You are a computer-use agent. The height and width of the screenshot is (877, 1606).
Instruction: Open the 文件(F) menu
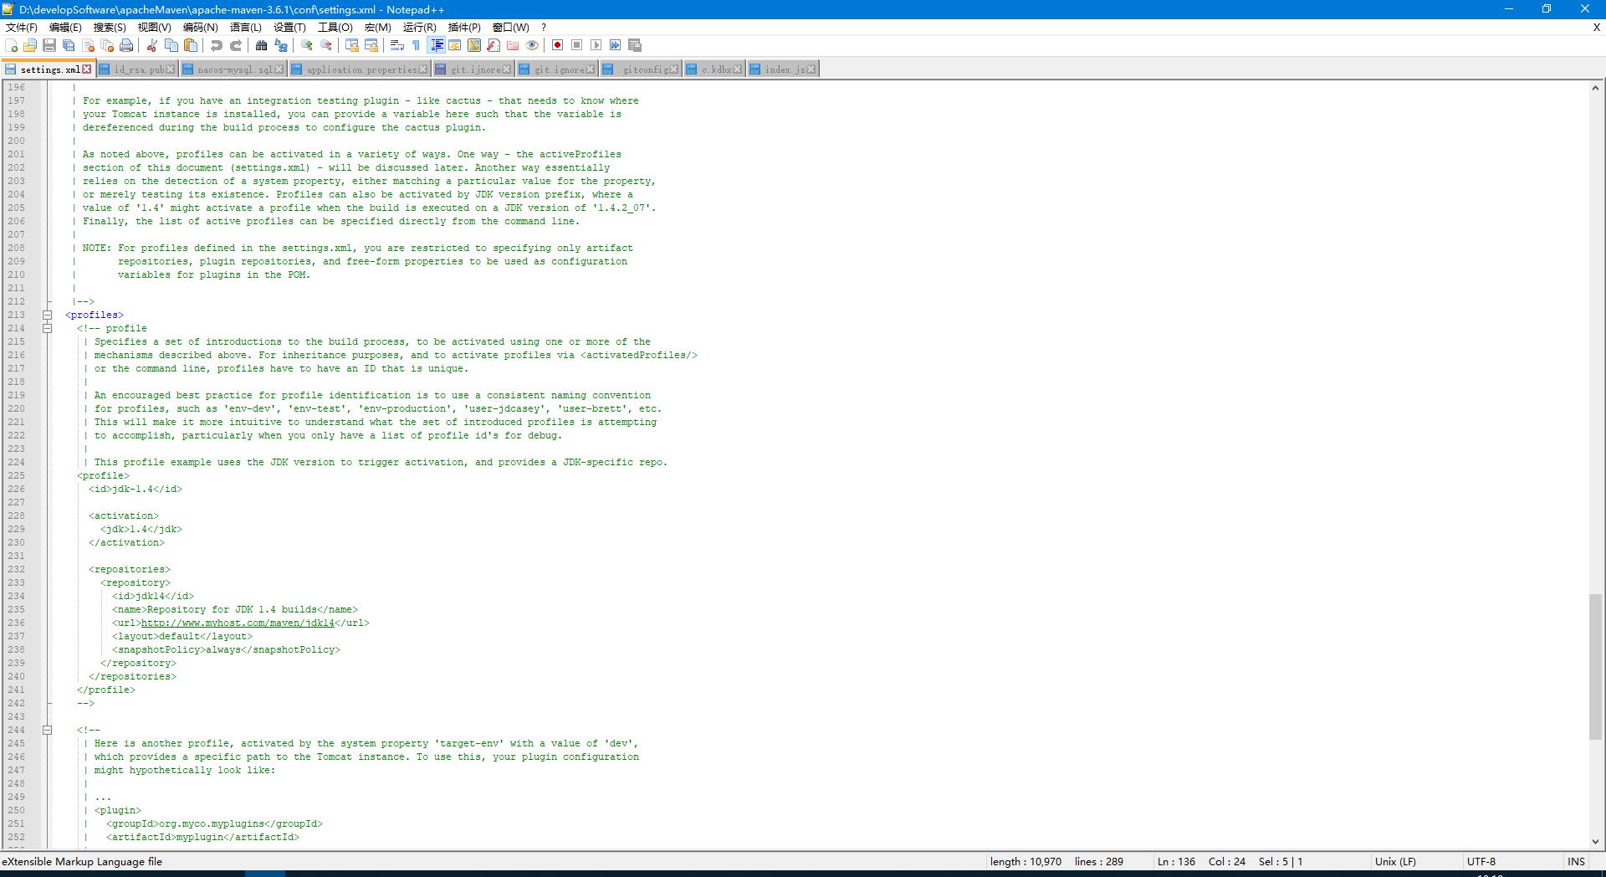[22, 27]
